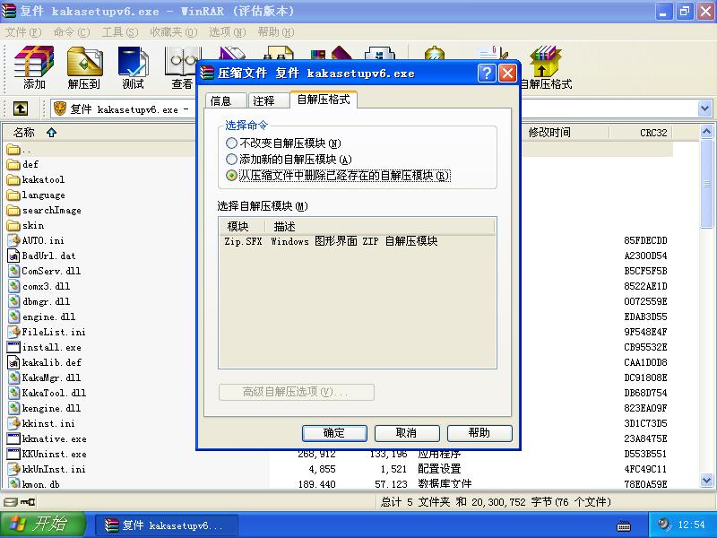
Task: Click the Windows Start (开始) button
Action: pyautogui.click(x=43, y=525)
